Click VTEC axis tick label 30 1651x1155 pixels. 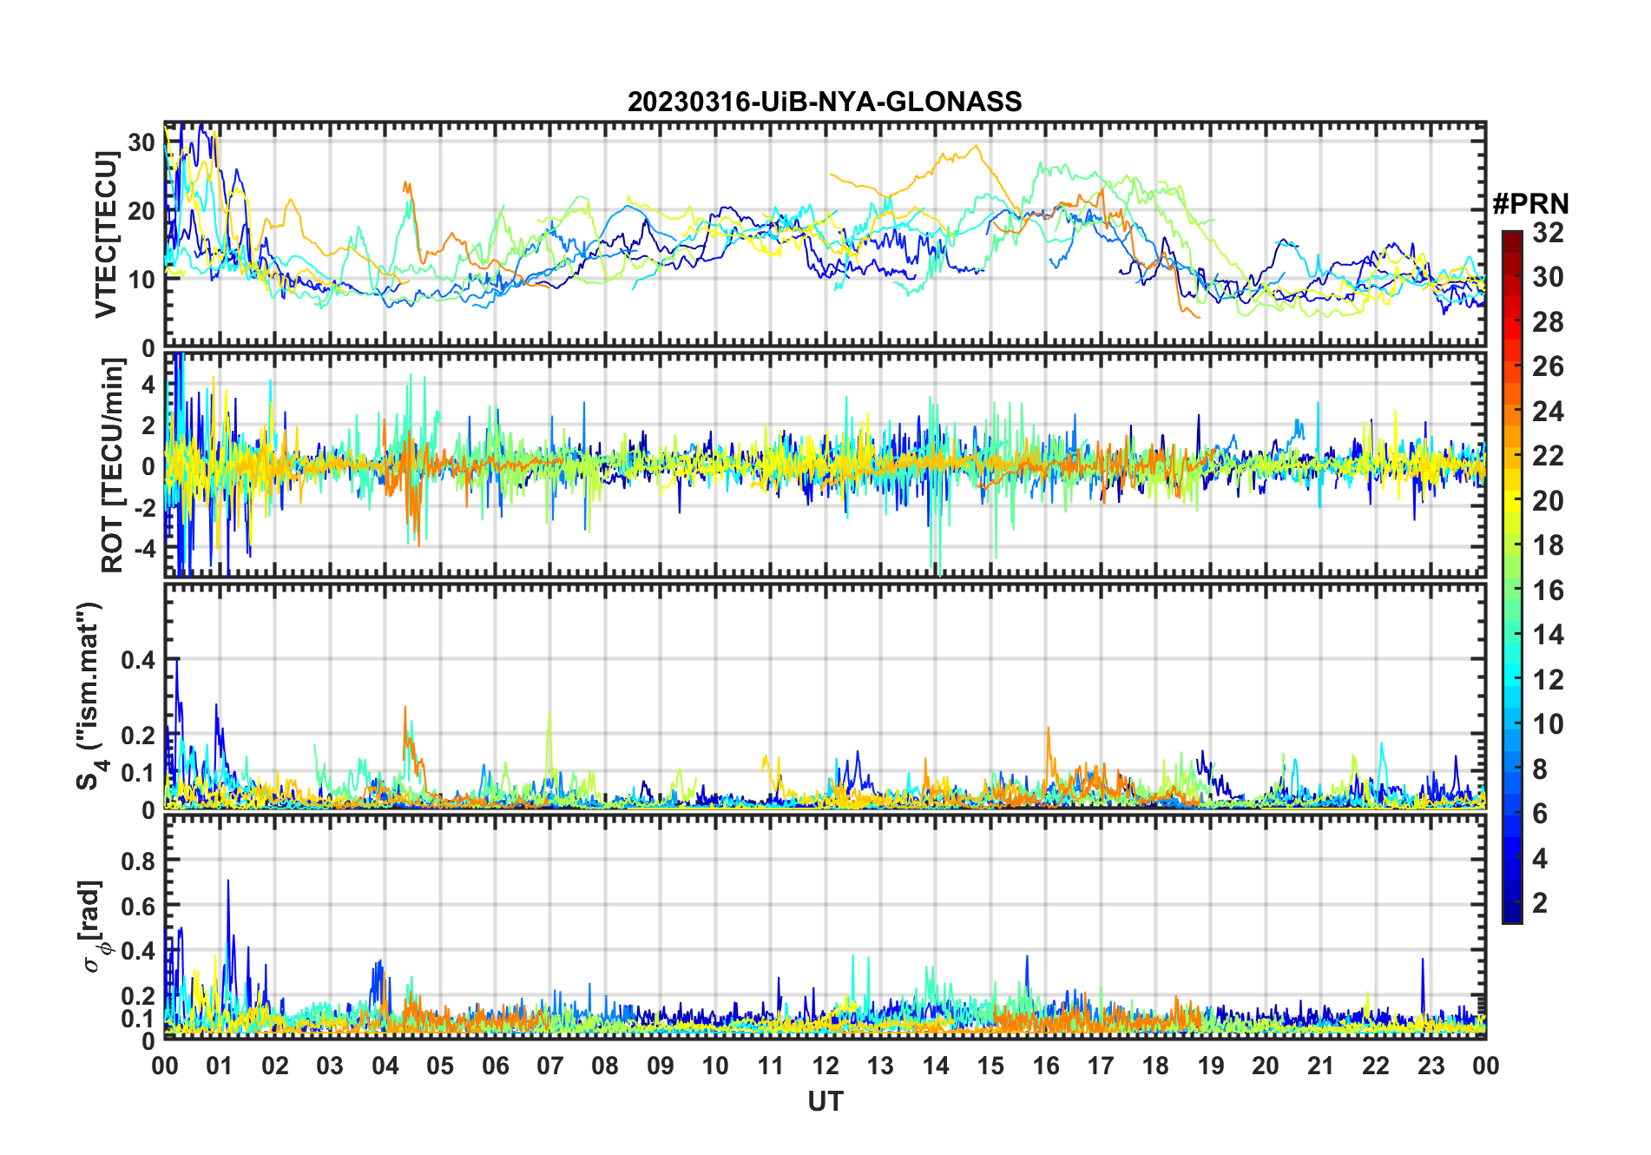141,142
